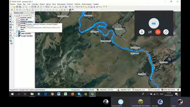Toggle visibility of geopark_grant layer
The image size is (190, 107).
[17, 18]
